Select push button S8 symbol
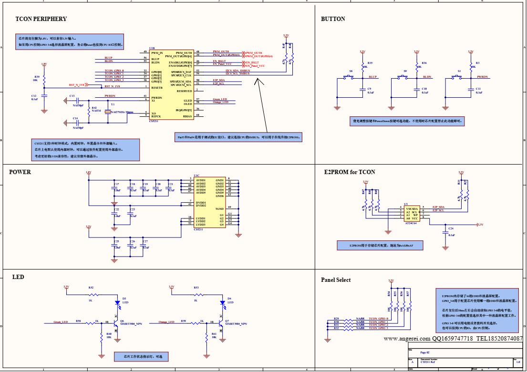The height and width of the screenshot is (372, 527). (x=349, y=77)
